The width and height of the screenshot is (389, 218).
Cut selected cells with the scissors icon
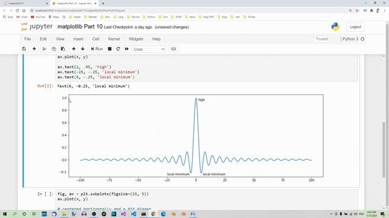(x=44, y=49)
